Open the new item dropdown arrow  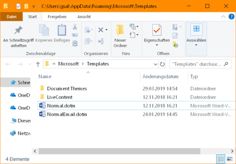pyautogui.click(x=137, y=27)
